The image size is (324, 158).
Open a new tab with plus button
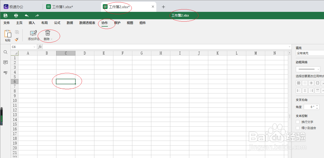(163, 7)
